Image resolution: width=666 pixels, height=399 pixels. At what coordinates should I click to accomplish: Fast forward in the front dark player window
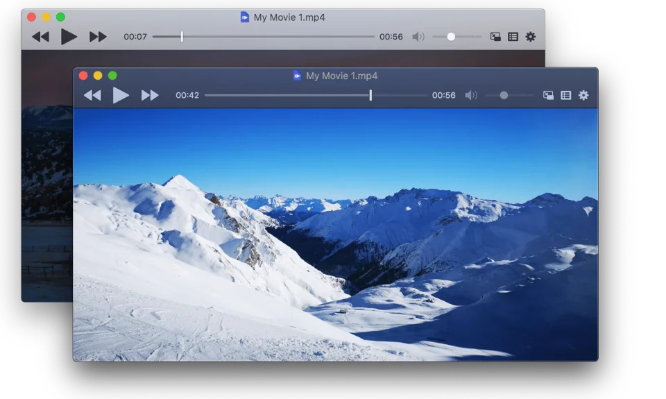coord(150,95)
